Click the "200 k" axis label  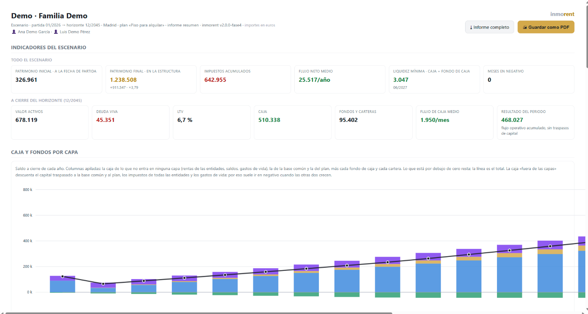[28, 267]
